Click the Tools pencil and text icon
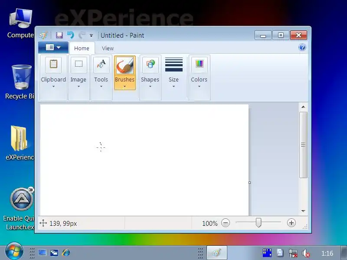Viewport: 347px width, 260px height. click(101, 64)
